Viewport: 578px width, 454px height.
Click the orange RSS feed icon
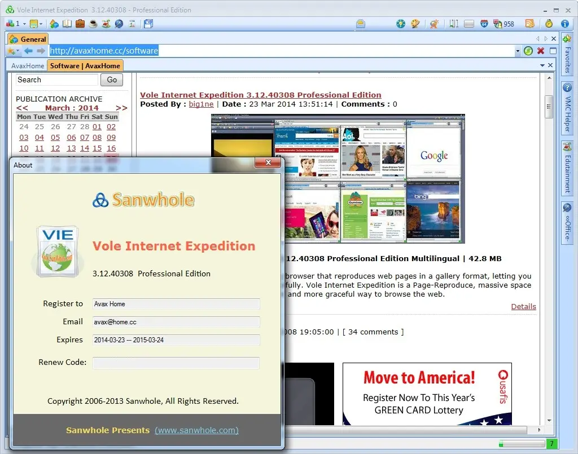pos(529,24)
